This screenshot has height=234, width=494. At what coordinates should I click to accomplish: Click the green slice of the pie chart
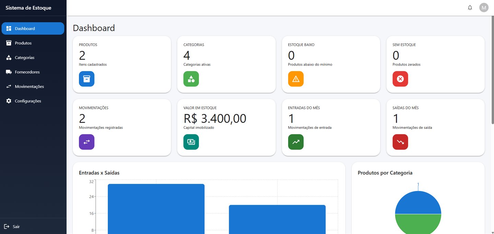click(x=418, y=224)
